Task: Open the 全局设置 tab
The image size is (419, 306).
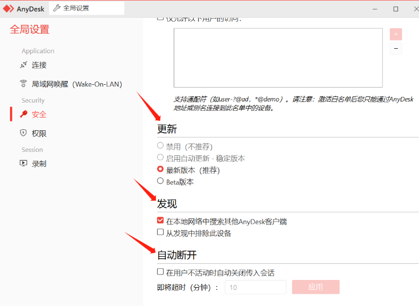Action: tap(87, 8)
